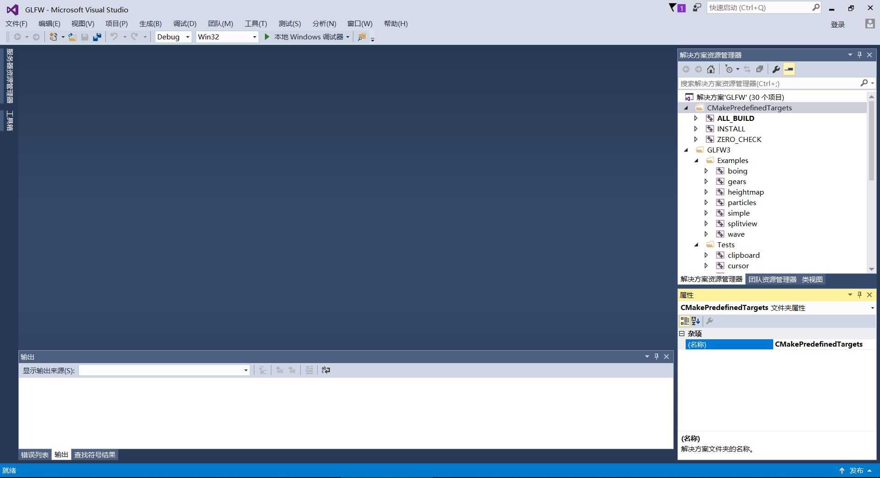Click the Open File toolbar icon
Viewport: 880px width, 478px height.
(x=72, y=37)
